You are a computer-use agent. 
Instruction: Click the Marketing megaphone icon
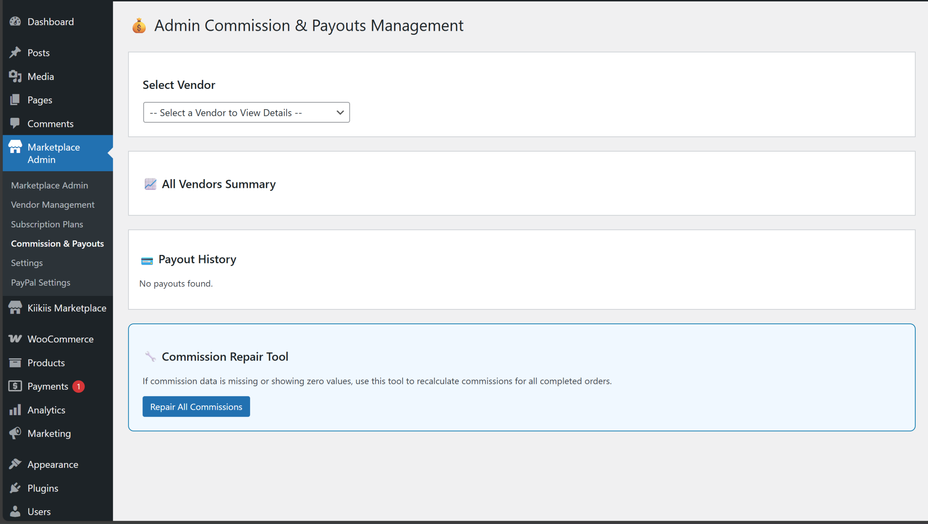point(15,433)
